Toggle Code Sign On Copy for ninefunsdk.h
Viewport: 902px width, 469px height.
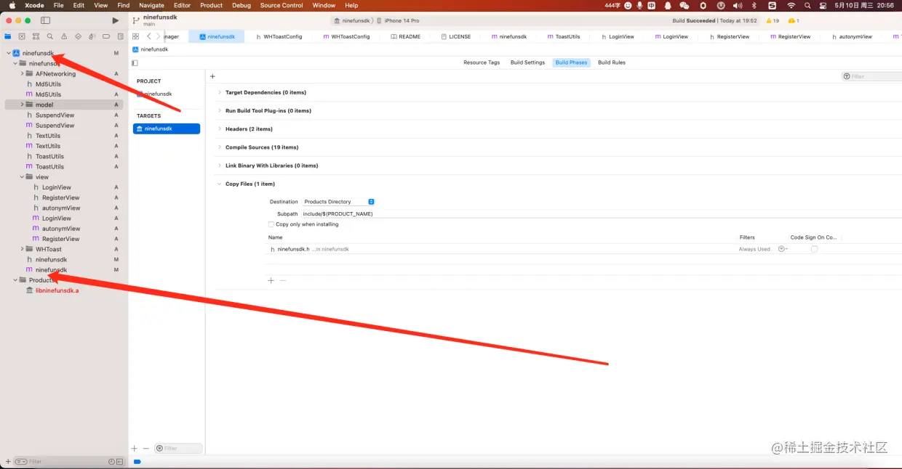(x=814, y=249)
